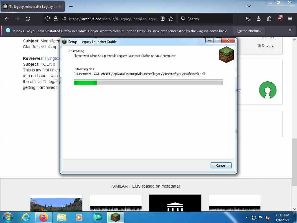The height and width of the screenshot is (223, 297).
Task: Open site permissions icon in address bar
Action: click(64, 19)
